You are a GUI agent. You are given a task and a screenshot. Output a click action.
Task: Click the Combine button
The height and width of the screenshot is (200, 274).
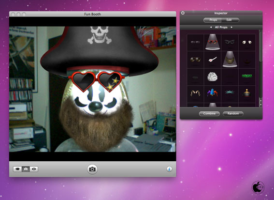(x=209, y=114)
